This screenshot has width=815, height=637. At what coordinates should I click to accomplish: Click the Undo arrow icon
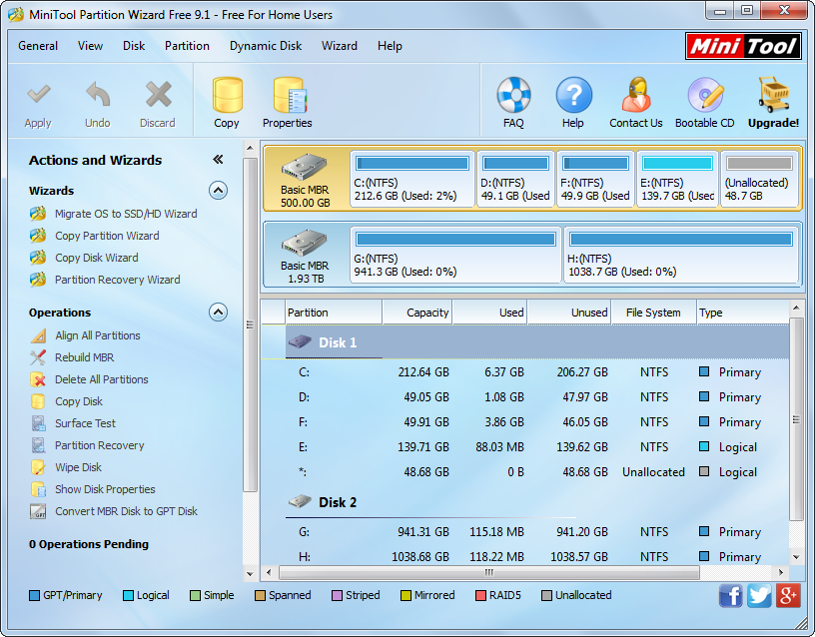pos(98,95)
